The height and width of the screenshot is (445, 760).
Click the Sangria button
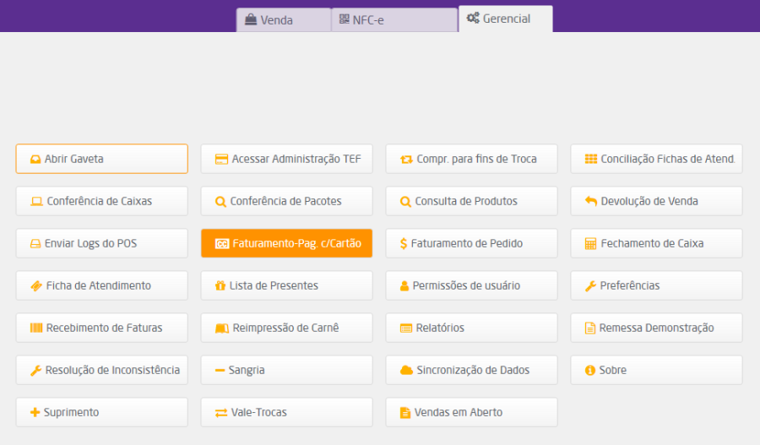click(x=286, y=370)
